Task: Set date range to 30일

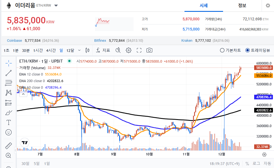Action: 25,163
